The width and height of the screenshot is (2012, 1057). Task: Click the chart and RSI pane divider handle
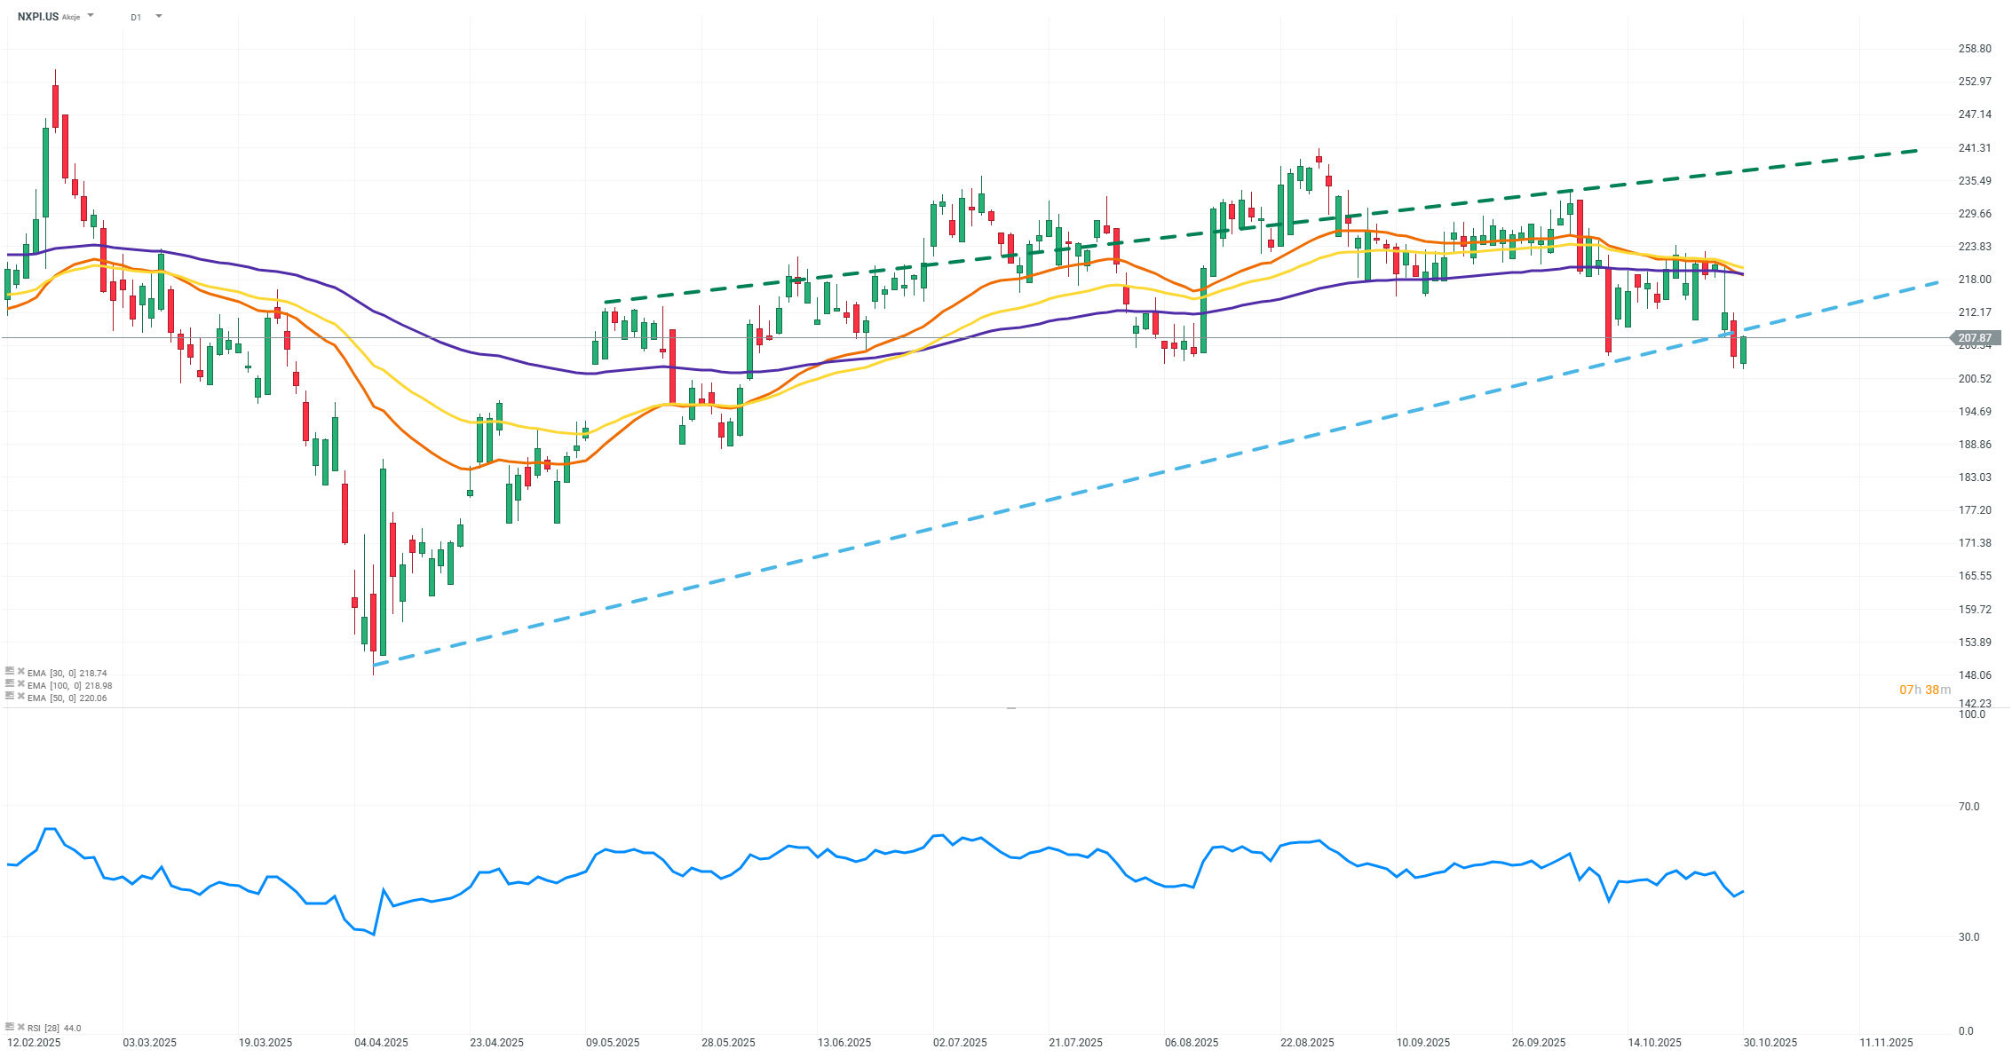click(1010, 708)
